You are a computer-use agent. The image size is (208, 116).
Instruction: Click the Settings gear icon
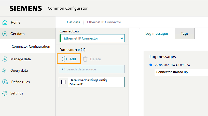point(5,93)
